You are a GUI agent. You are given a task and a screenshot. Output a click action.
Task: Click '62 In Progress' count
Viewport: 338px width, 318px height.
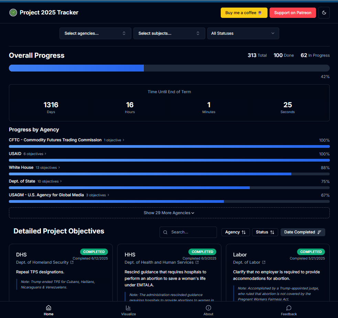pos(315,55)
